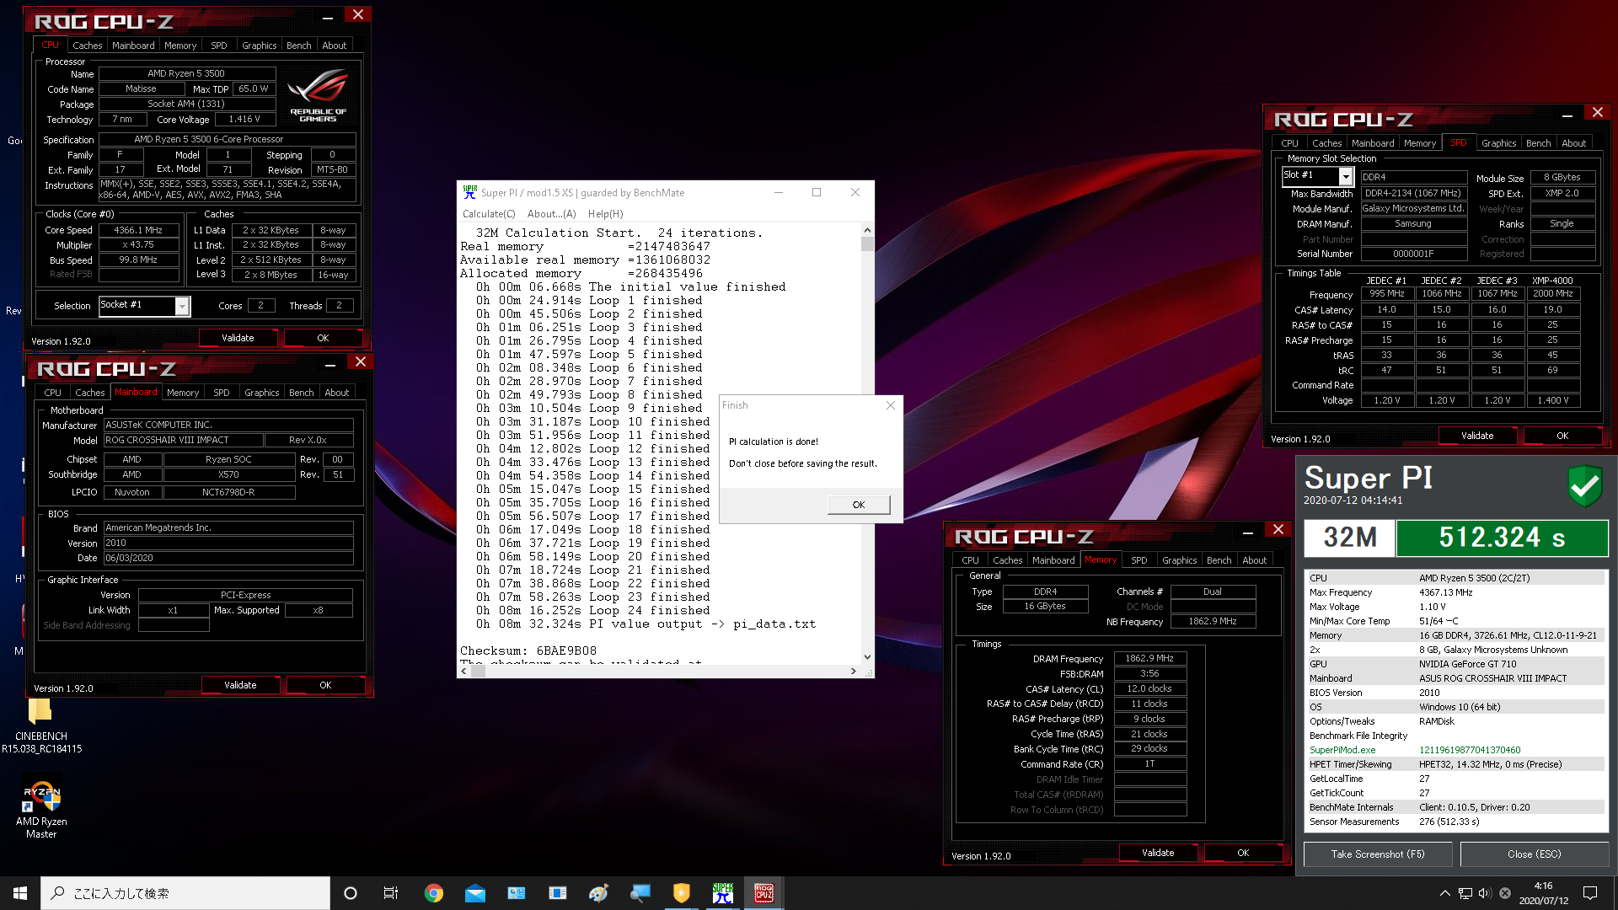Open the Slot #1 memory slot dropdown

click(1346, 176)
